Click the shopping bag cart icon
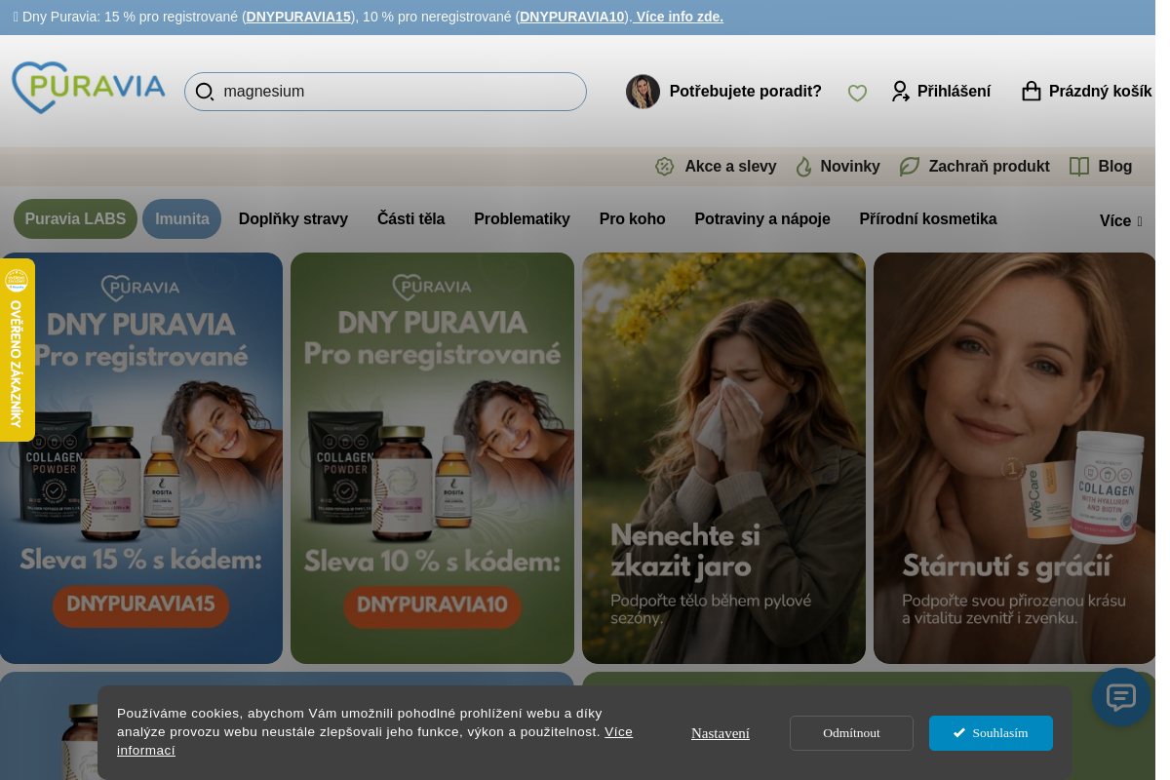Viewport: 1170px width, 780px height. coord(1032,91)
